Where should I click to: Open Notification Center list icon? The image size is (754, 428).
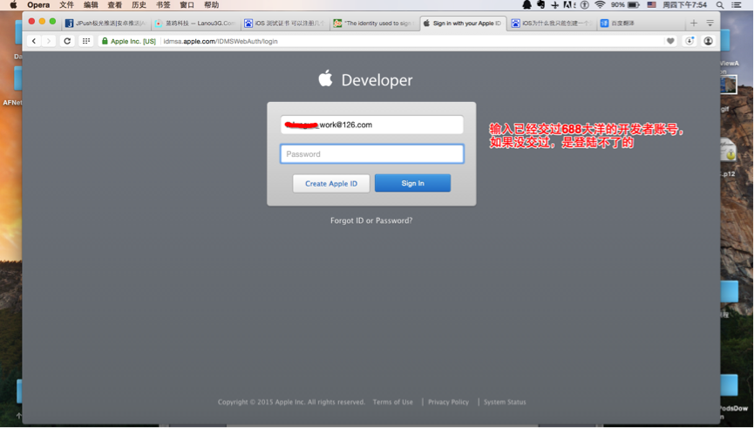point(737,5)
